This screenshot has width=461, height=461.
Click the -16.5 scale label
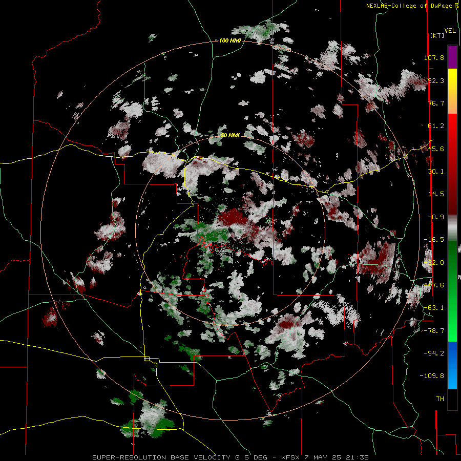tap(434, 240)
